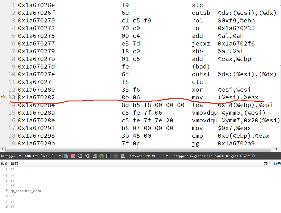Click the 'stc' instruction on line 1
The height and width of the screenshot is (213, 281).
[x=197, y=5]
